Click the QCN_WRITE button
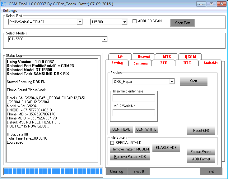 click(146, 129)
